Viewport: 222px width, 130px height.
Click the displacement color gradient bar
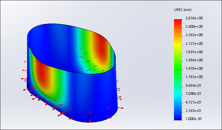coord(178,70)
